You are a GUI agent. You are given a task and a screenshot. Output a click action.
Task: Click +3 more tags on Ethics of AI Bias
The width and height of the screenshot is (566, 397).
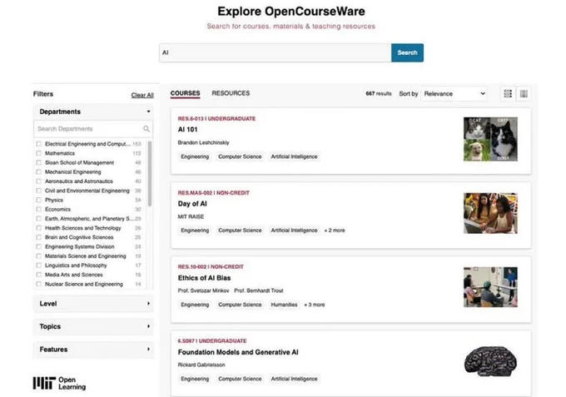point(314,305)
